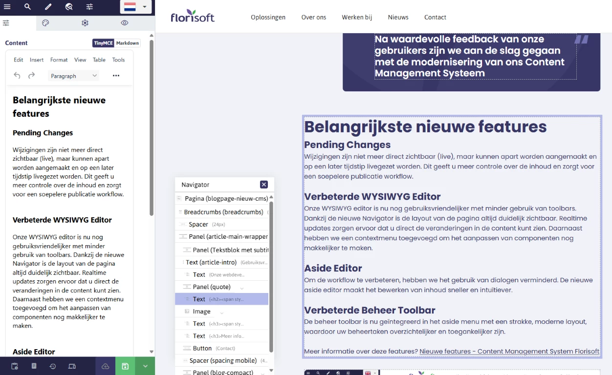Click the search magnifier icon
The image size is (612, 375).
pos(27,7)
